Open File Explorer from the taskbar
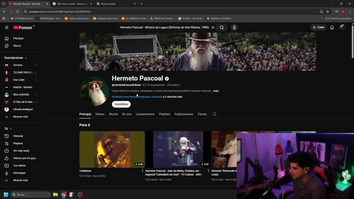Viewport: 354px width, 199px height. [55, 195]
